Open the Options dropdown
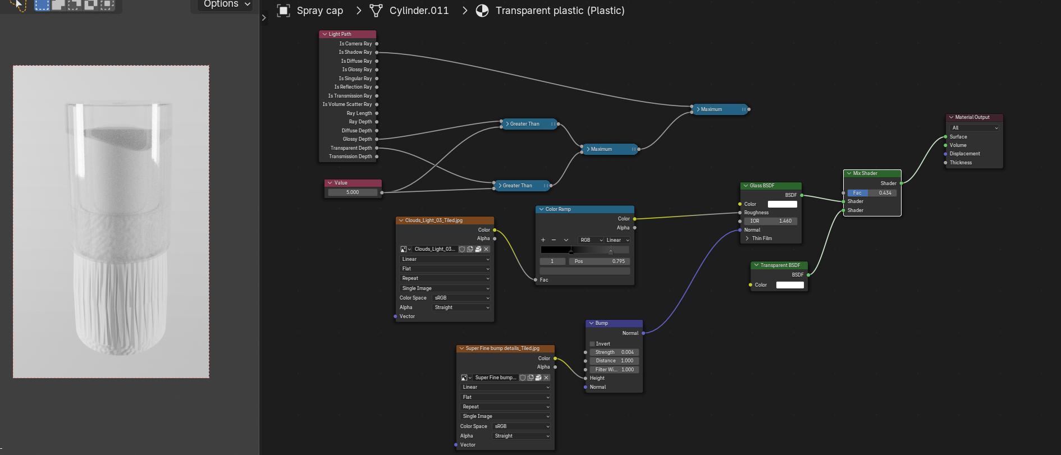Image resolution: width=1061 pixels, height=455 pixels. 225,4
